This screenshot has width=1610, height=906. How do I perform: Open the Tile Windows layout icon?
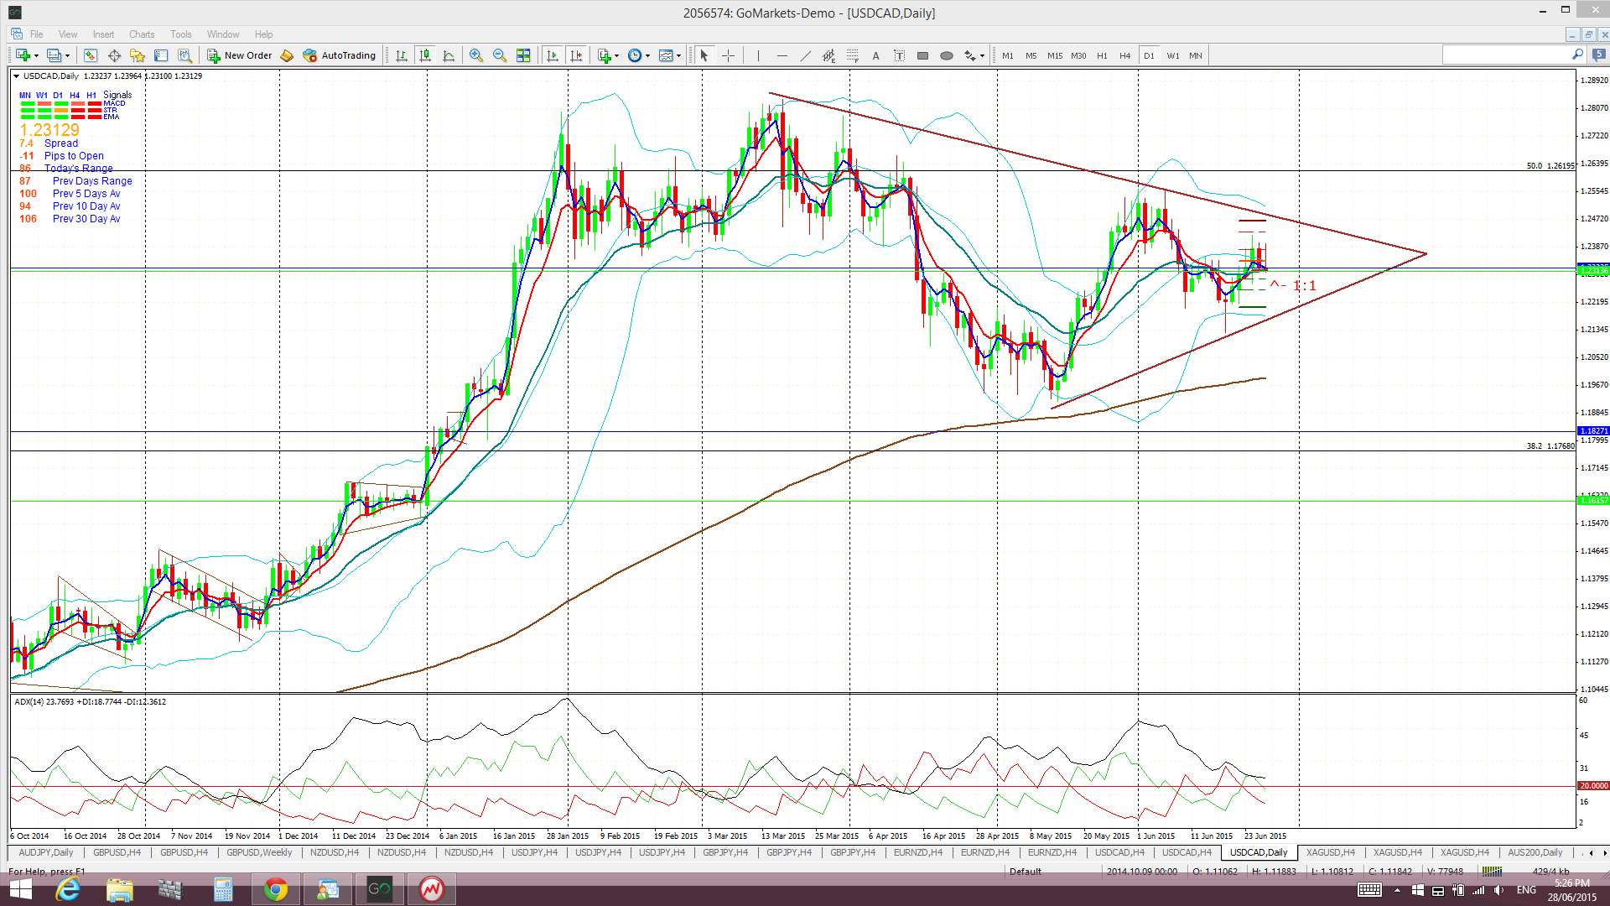(x=523, y=55)
